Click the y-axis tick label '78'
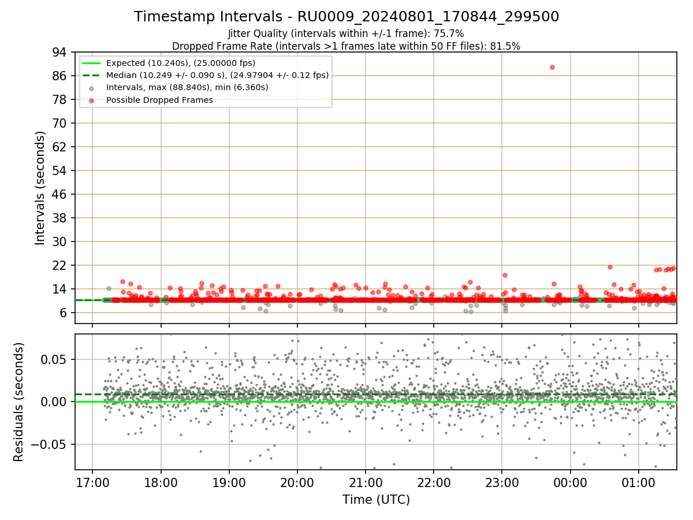This screenshot has width=693, height=520. [59, 99]
